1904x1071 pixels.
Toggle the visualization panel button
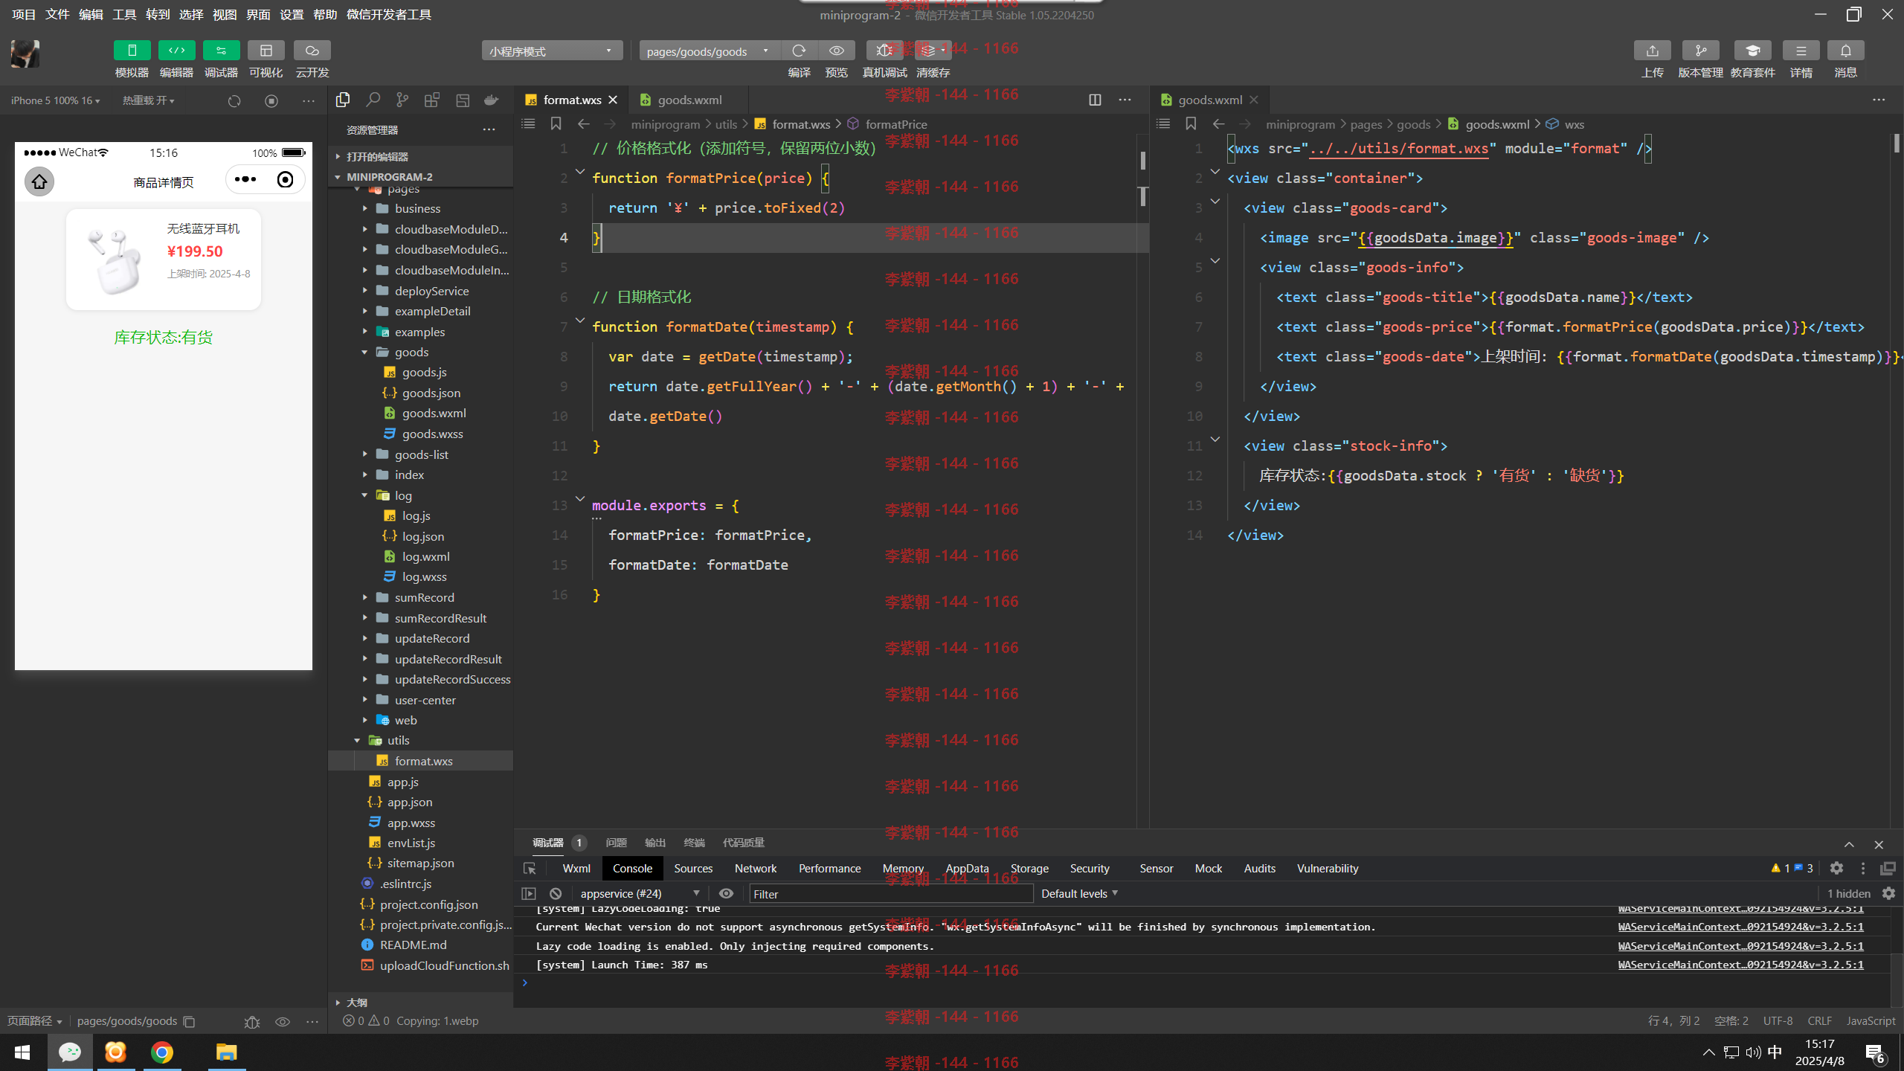click(266, 51)
